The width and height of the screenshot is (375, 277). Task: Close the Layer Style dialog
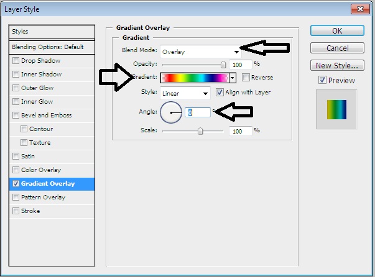coord(360,9)
